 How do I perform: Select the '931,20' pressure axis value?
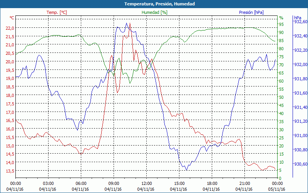click(301, 121)
